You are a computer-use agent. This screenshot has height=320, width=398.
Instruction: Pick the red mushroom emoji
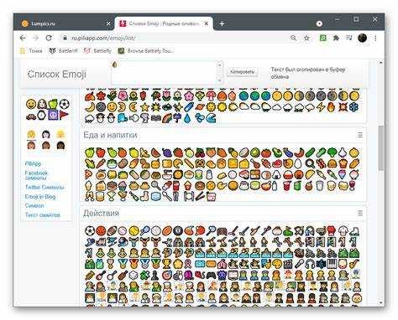[211, 96]
